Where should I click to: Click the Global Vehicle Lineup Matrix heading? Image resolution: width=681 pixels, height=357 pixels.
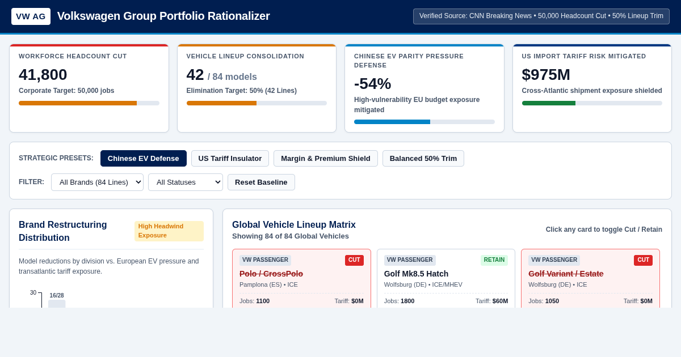[x=294, y=224]
